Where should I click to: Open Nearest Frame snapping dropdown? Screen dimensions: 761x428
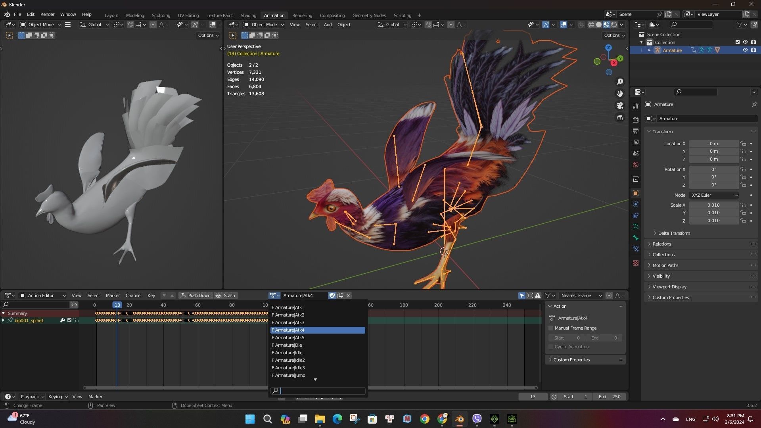pos(581,296)
